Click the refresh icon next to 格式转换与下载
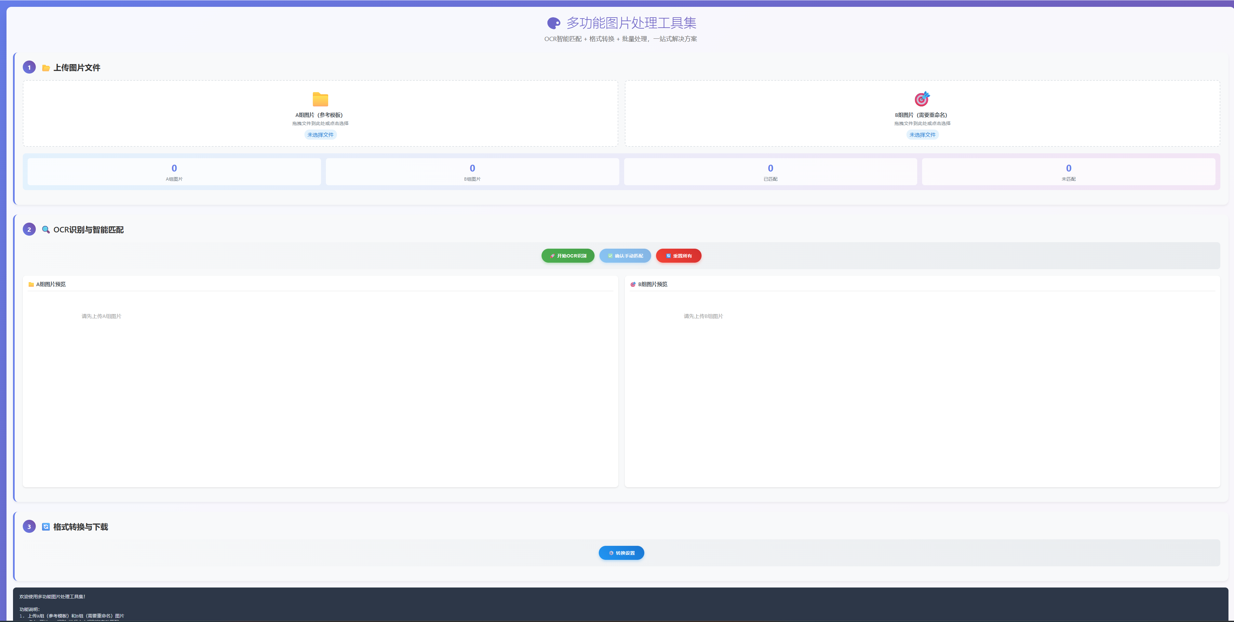 tap(46, 527)
